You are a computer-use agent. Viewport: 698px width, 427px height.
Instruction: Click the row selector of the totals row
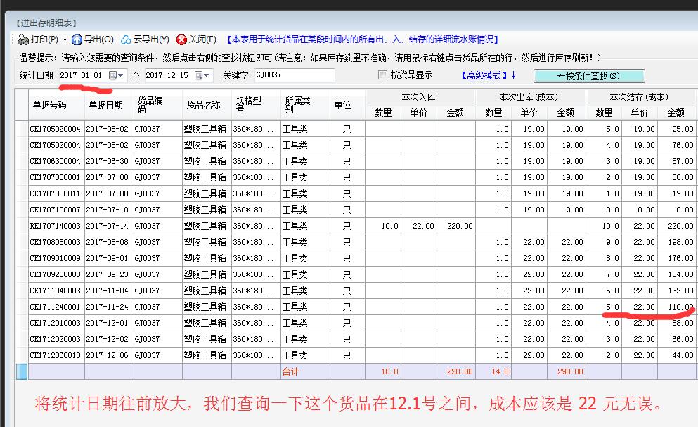point(22,371)
